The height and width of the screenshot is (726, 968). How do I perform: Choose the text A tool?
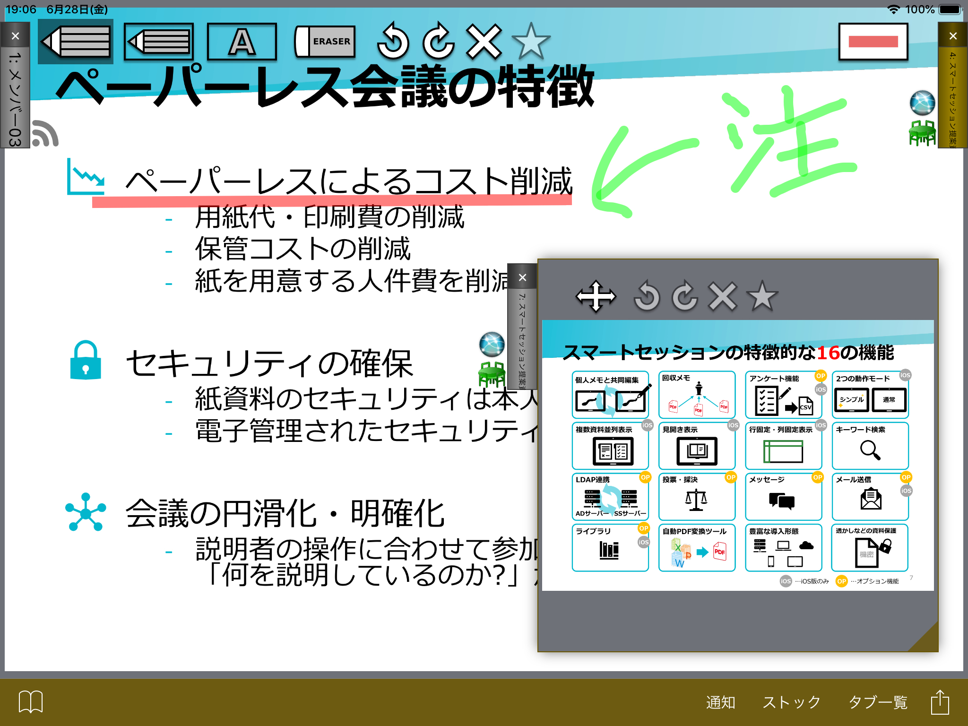coord(242,42)
